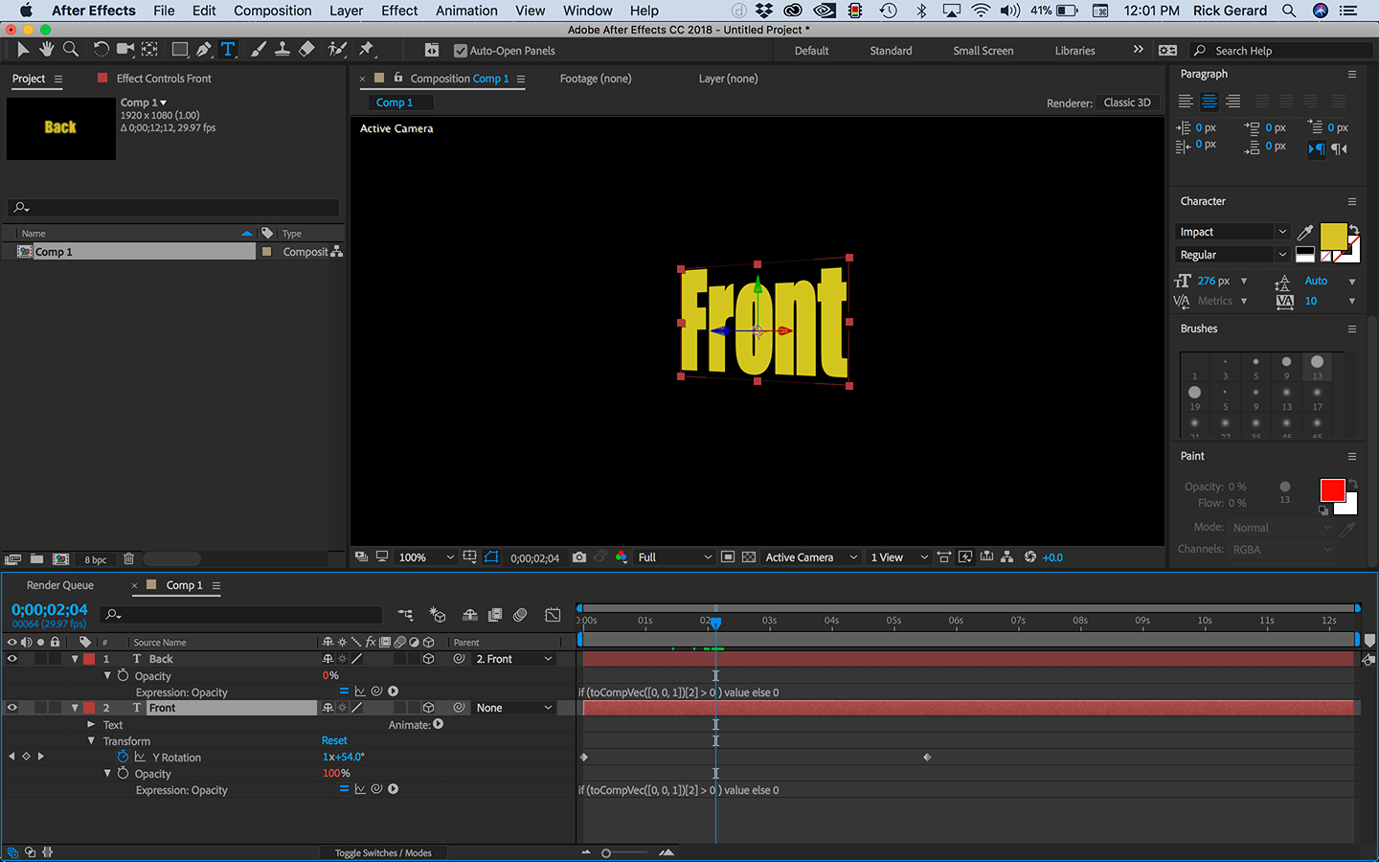Toggle Auto-Open Panels checkbox
The width and height of the screenshot is (1379, 862).
point(461,51)
